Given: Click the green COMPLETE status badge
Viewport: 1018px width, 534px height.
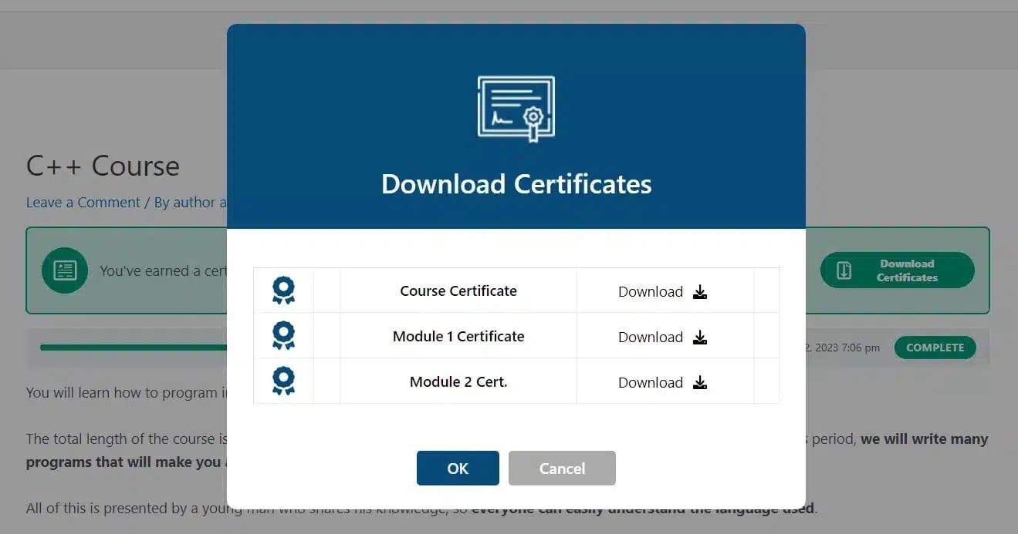Looking at the screenshot, I should click(x=935, y=348).
